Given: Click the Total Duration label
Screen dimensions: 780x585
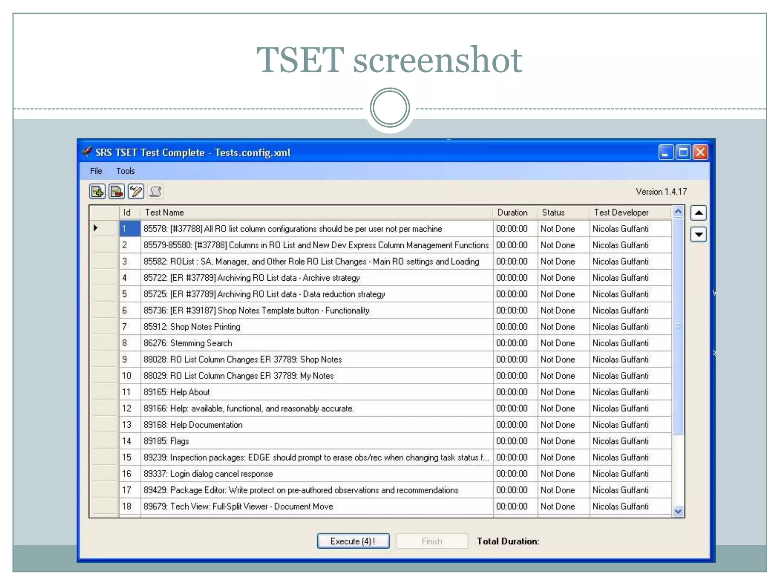Looking at the screenshot, I should click(508, 541).
